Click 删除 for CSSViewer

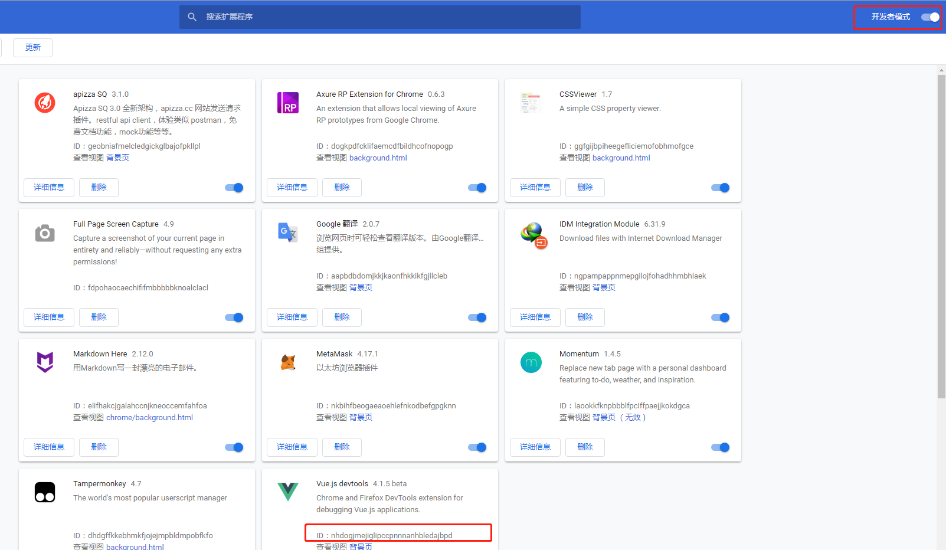[585, 188]
